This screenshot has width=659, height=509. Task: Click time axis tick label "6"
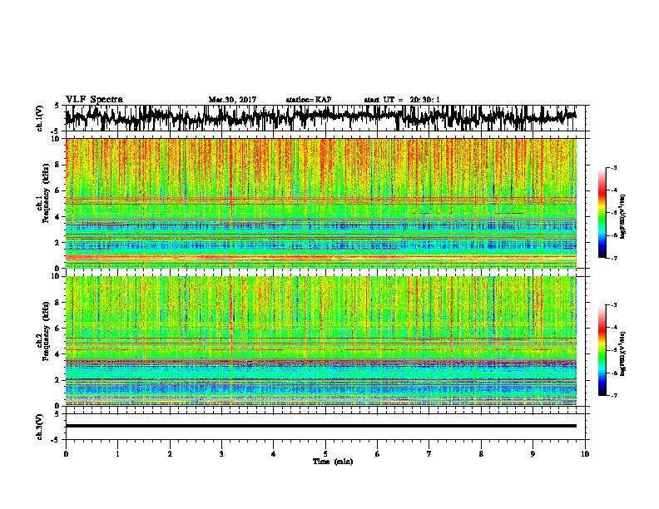click(x=377, y=454)
